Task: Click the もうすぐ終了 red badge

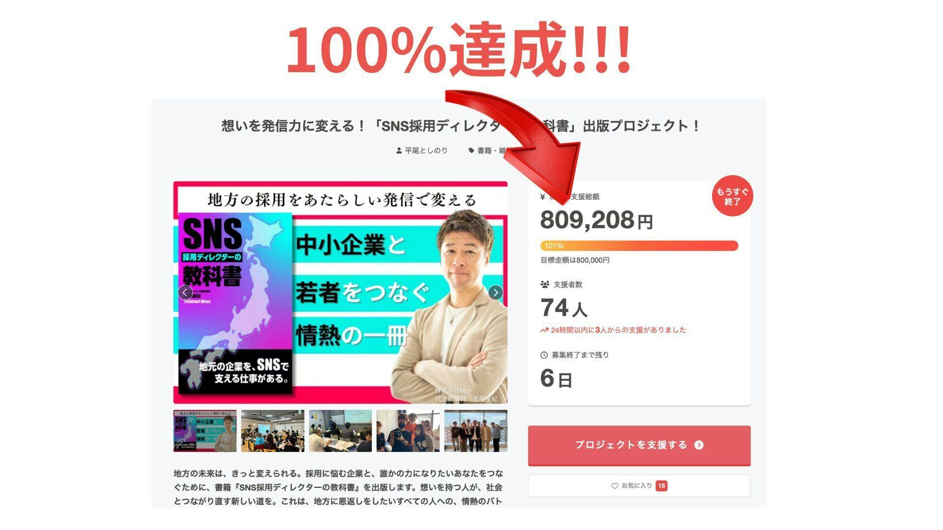Action: click(732, 196)
